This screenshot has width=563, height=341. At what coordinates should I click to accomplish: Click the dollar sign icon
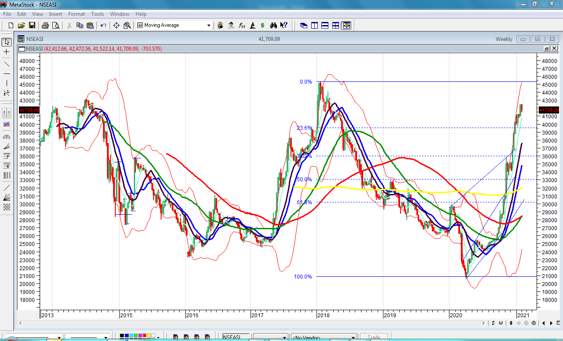click(x=262, y=26)
